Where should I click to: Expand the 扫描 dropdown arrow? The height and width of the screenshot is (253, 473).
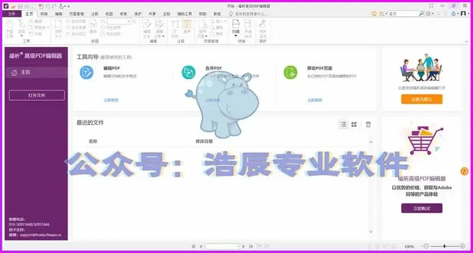236,36
